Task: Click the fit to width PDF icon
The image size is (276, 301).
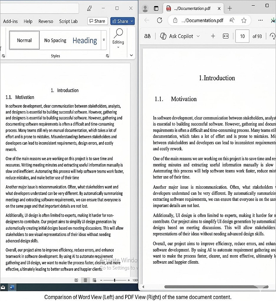Action: coord(226,36)
